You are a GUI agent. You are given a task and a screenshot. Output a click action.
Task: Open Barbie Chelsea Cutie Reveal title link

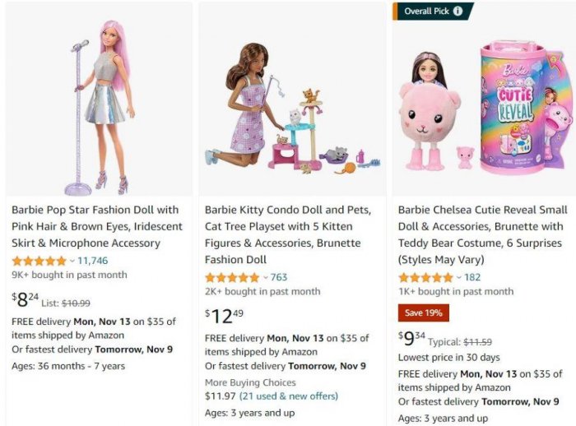(x=481, y=234)
